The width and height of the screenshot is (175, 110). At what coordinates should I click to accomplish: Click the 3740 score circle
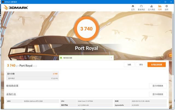86,29
